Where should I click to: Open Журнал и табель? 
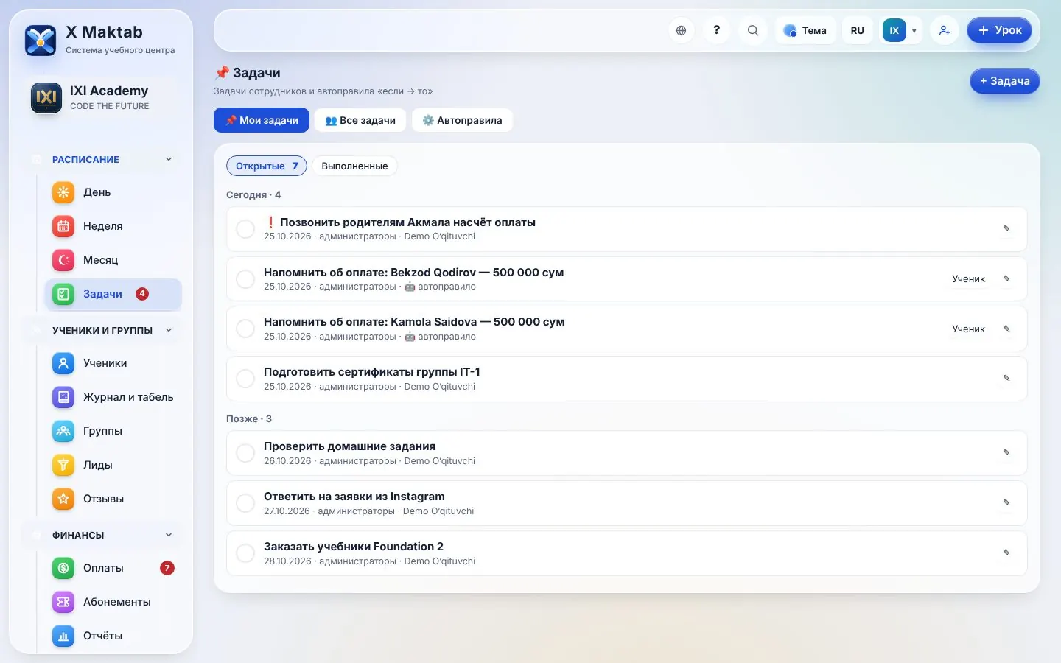[x=113, y=397]
